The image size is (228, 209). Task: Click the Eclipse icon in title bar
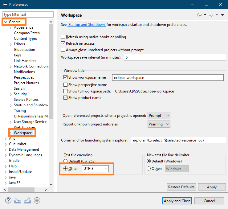pyautogui.click(x=5, y=4)
